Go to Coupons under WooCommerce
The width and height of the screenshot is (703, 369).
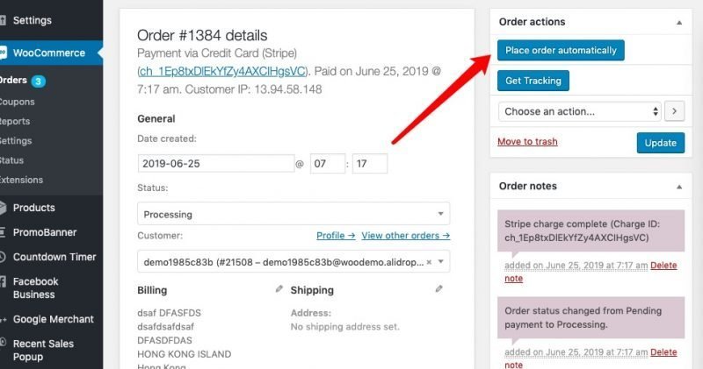pyautogui.click(x=17, y=102)
